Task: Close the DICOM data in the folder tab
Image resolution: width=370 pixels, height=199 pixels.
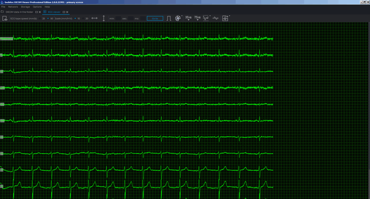Action: pos(40,12)
